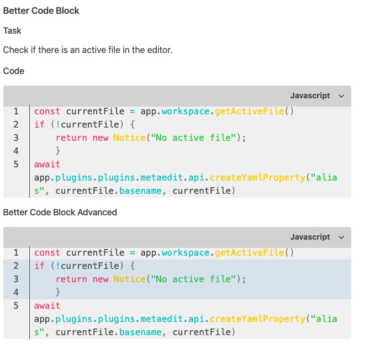The image size is (374, 344).
Task: Click the return keyword in the first code block
Action: 71,138
